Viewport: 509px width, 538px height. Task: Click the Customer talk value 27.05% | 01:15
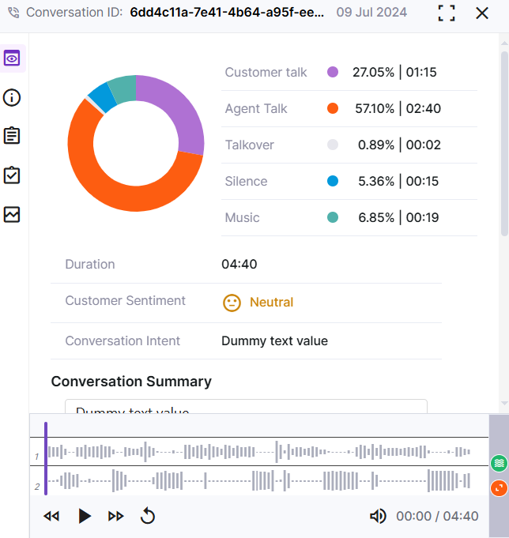(394, 72)
